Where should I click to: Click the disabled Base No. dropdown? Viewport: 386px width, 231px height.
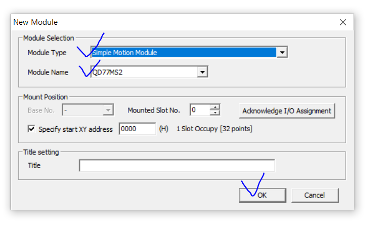pyautogui.click(x=88, y=110)
